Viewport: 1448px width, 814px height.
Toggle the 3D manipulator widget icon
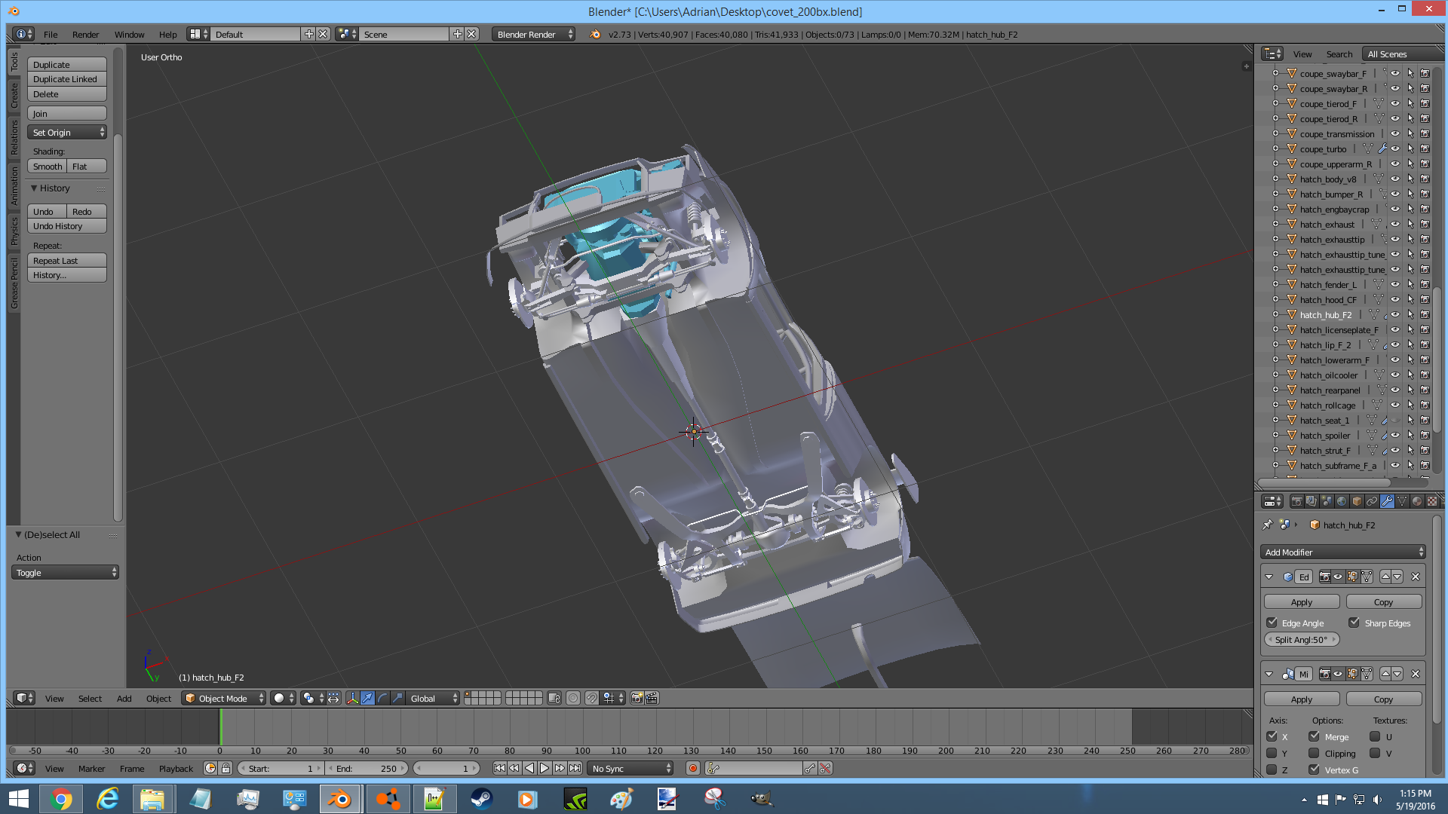tap(352, 699)
